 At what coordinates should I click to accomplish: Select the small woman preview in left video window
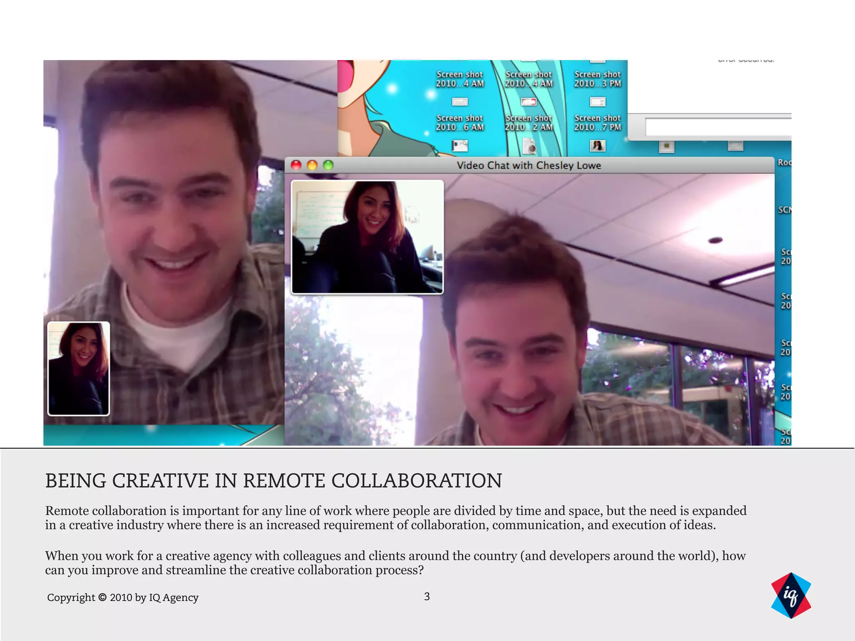click(78, 368)
